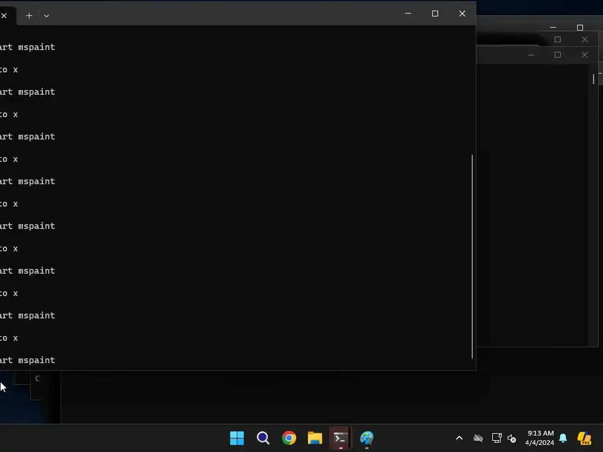Show hidden system tray icons chevron

459,438
